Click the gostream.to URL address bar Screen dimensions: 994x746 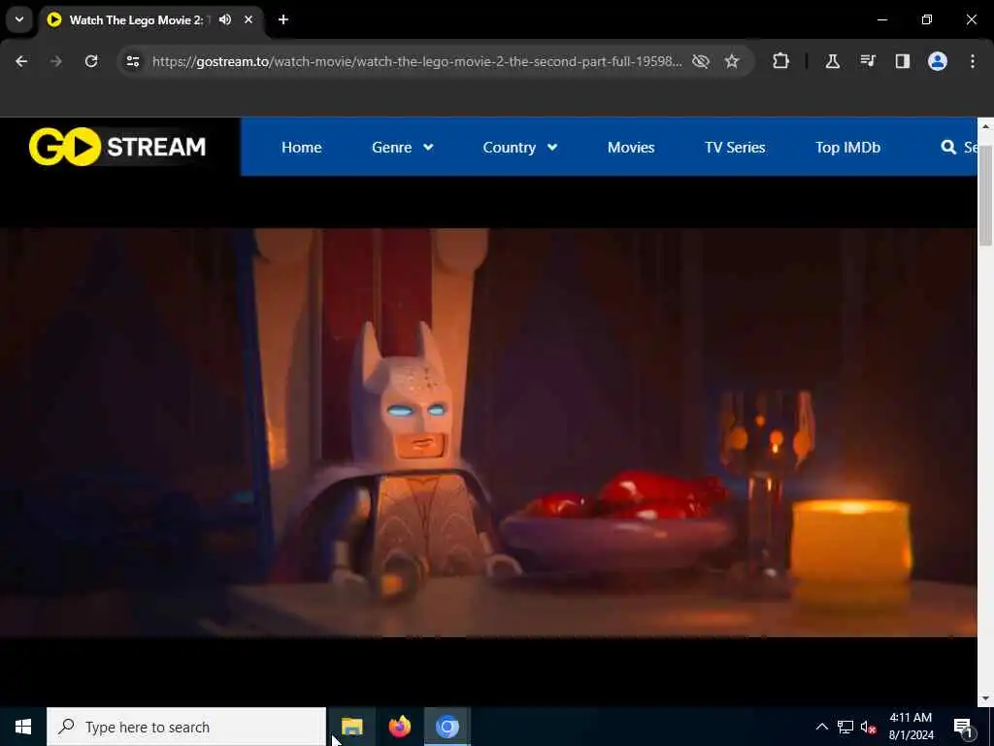[417, 61]
